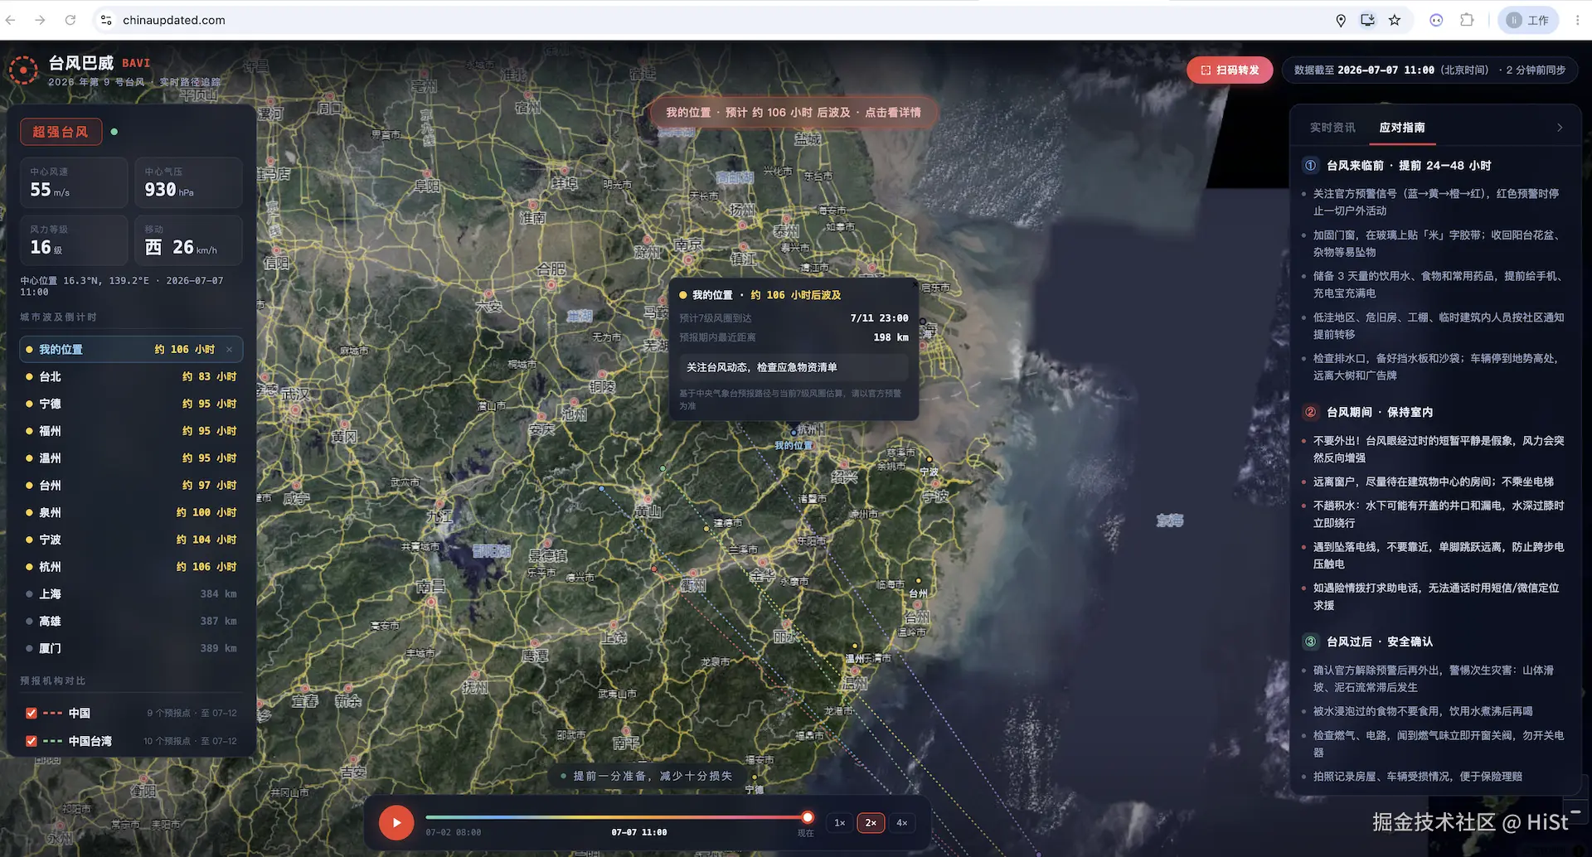The width and height of the screenshot is (1592, 857).
Task: Set playback speed to 4×
Action: (x=902, y=823)
